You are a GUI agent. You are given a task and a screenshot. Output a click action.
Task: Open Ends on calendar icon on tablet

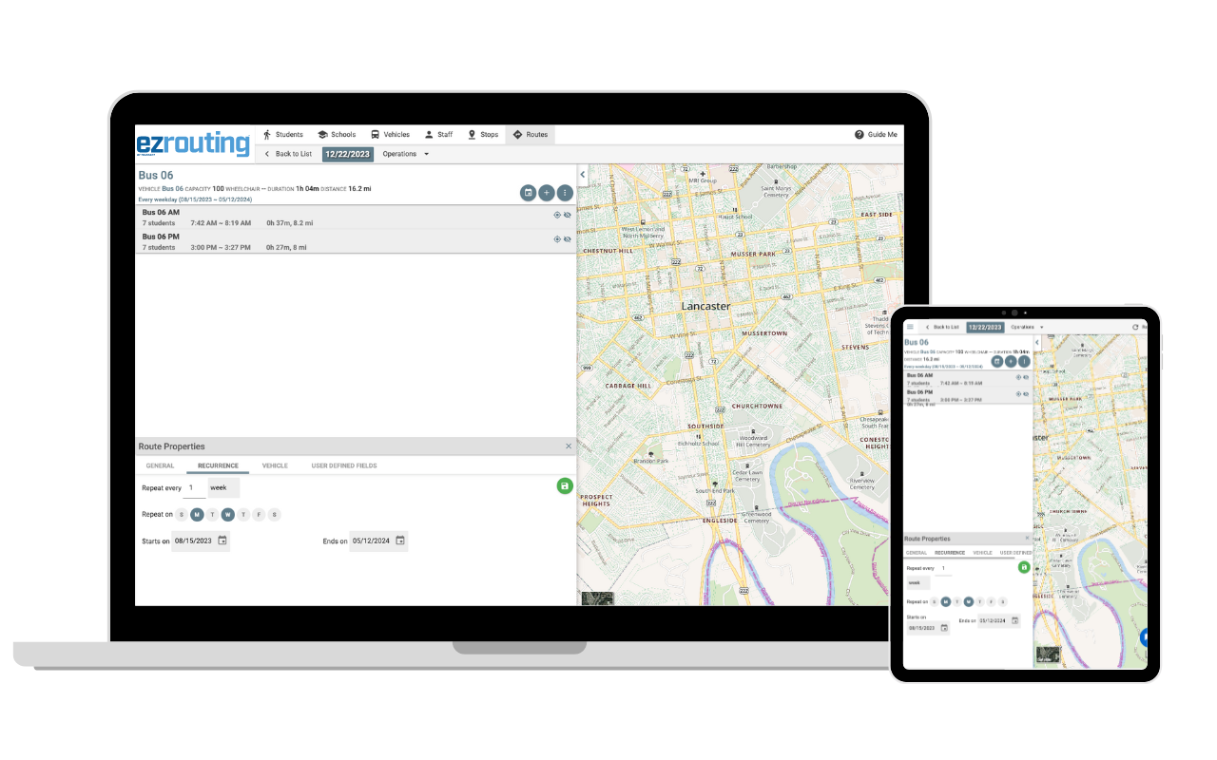[1014, 620]
